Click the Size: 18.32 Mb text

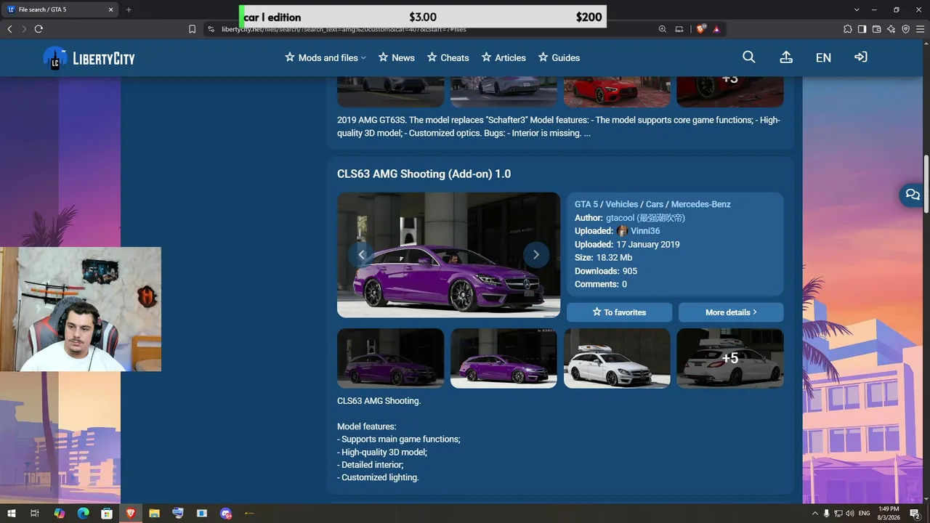[604, 258]
